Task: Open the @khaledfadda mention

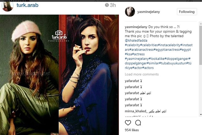Action: click(136, 41)
